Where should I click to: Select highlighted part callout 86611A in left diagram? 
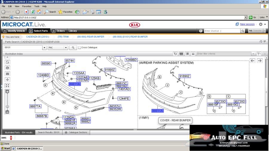[75, 84]
